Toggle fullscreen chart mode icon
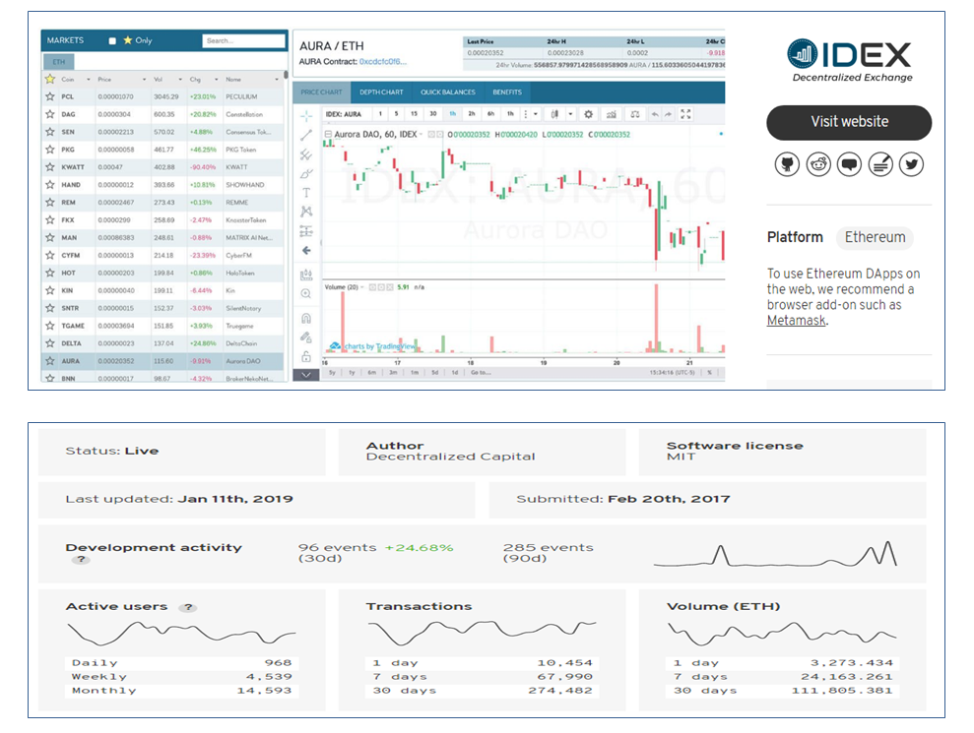Viewport: 974px width, 733px height. coord(685,114)
